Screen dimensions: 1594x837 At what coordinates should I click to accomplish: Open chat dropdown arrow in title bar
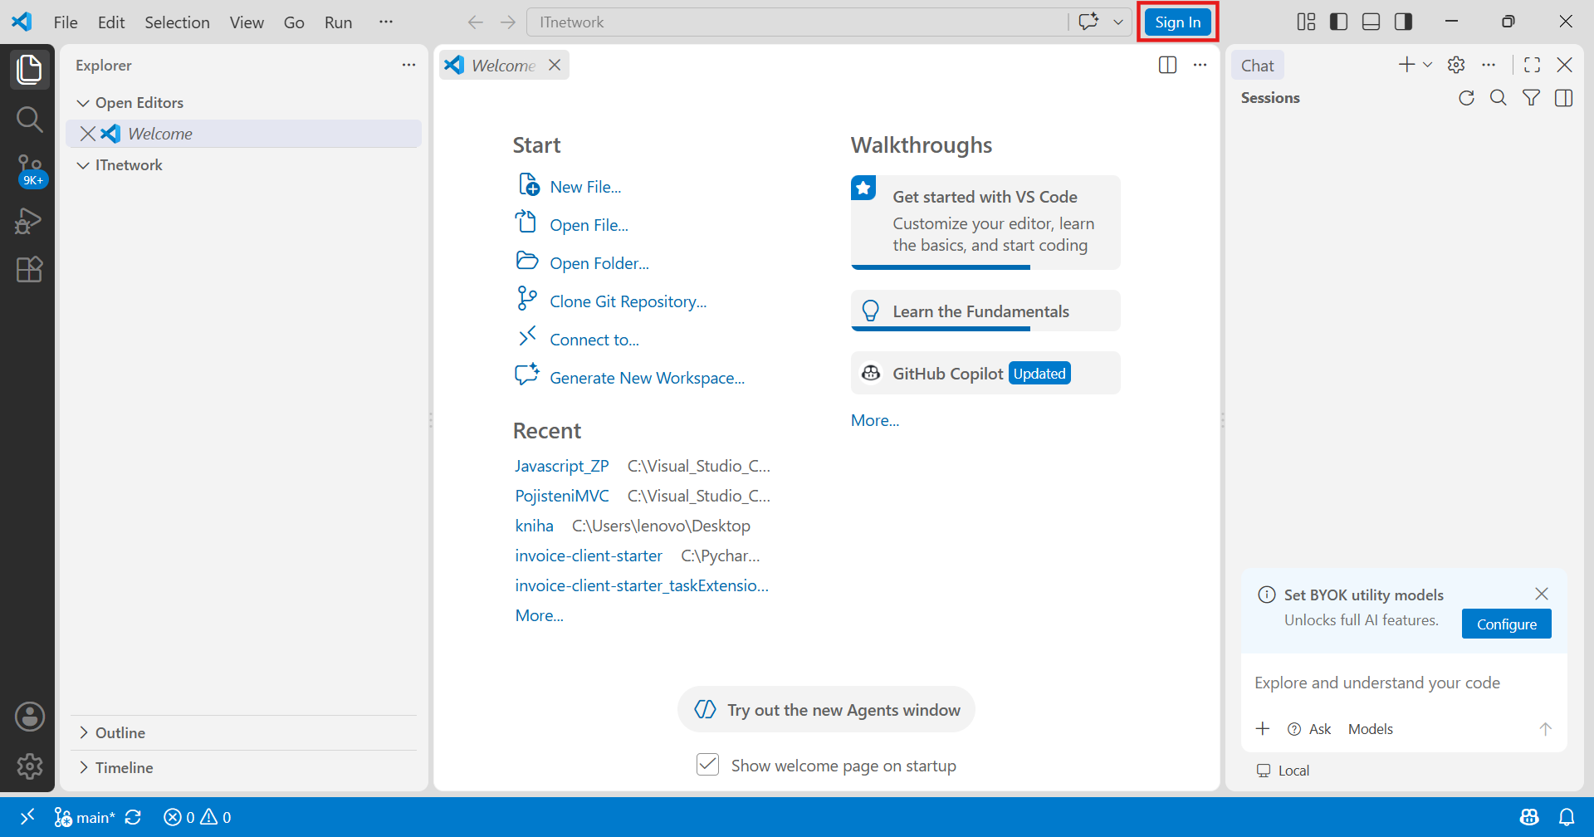coord(1118,22)
